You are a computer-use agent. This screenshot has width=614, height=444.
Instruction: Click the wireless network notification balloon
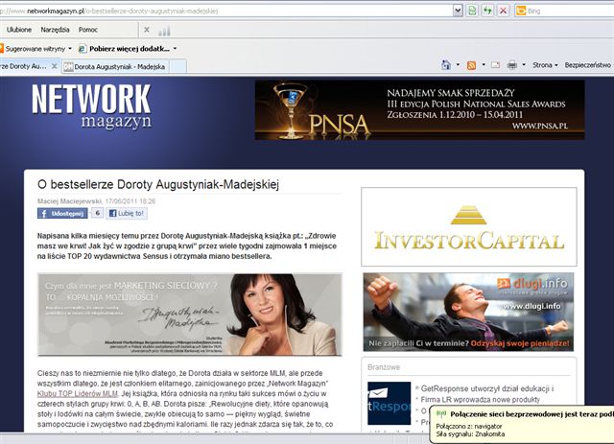(x=522, y=424)
